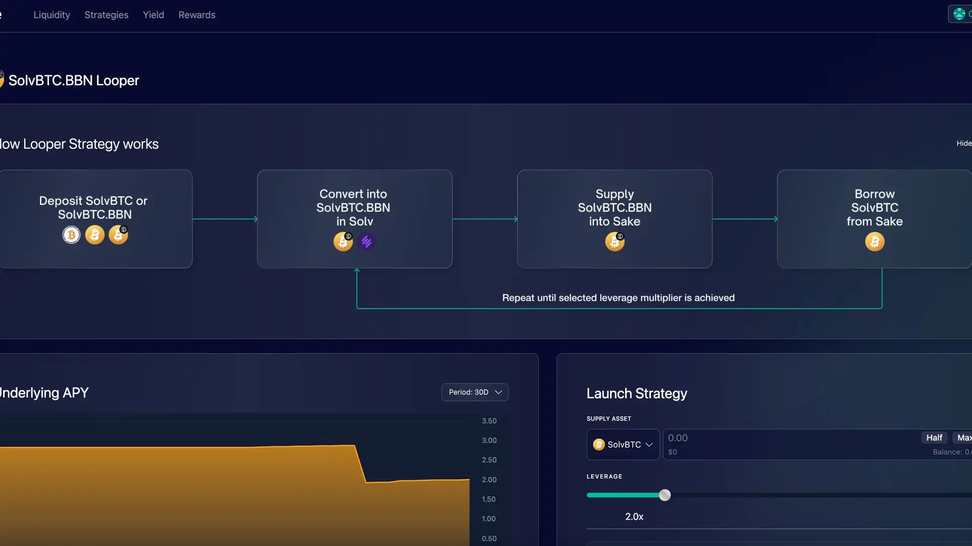Hide the strategy explanation section
This screenshot has height=546, width=972.
tap(964, 144)
